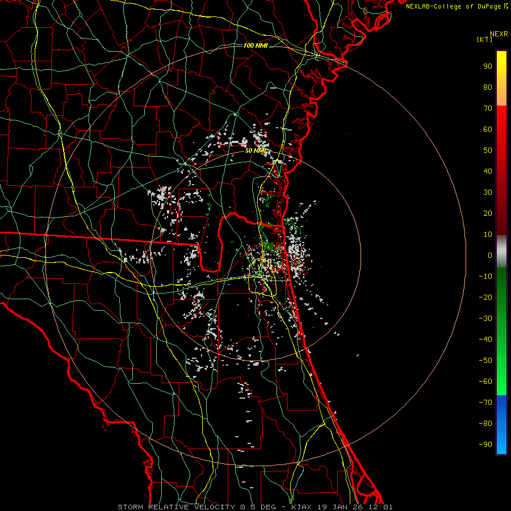
Task: Click the "30" value on the velocity scale
Action: point(488,192)
